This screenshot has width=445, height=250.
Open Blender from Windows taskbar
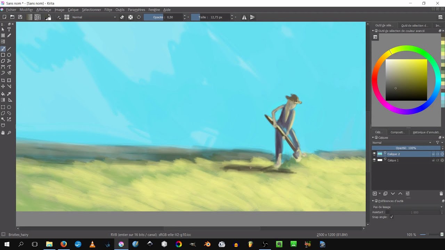tap(207, 244)
